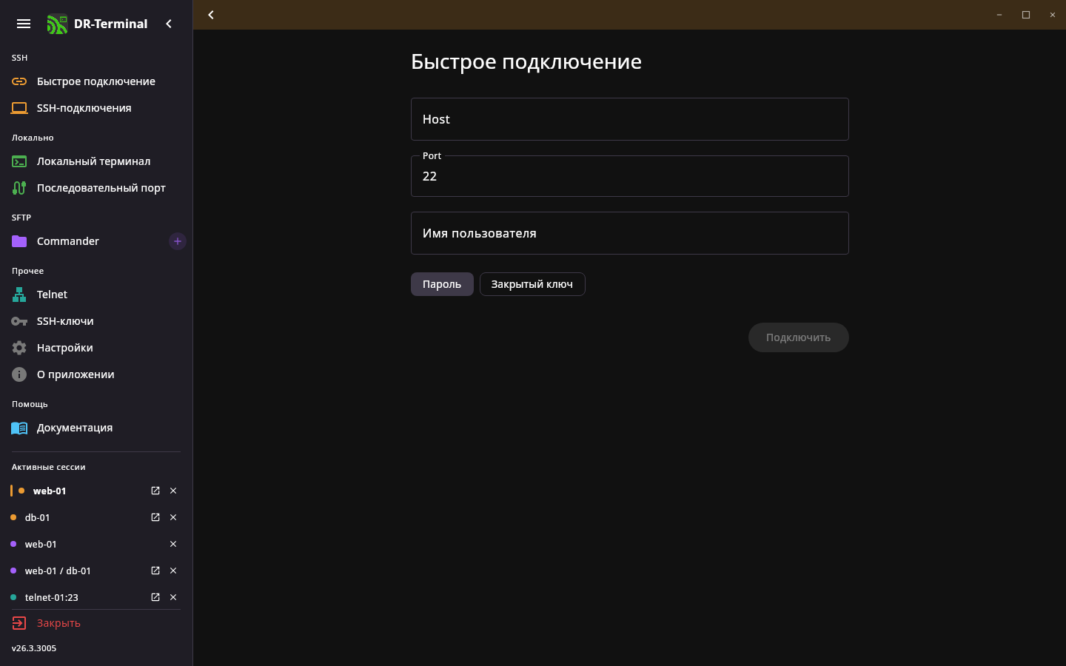The width and height of the screenshot is (1066, 666).
Task: Close the telnet-01:23 session
Action: pos(173,597)
